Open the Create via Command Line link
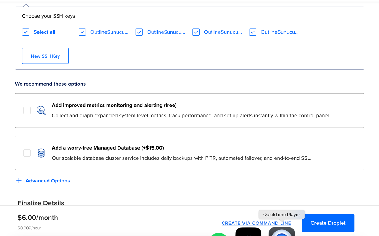Viewport: 379px width, 236px height. (256, 223)
